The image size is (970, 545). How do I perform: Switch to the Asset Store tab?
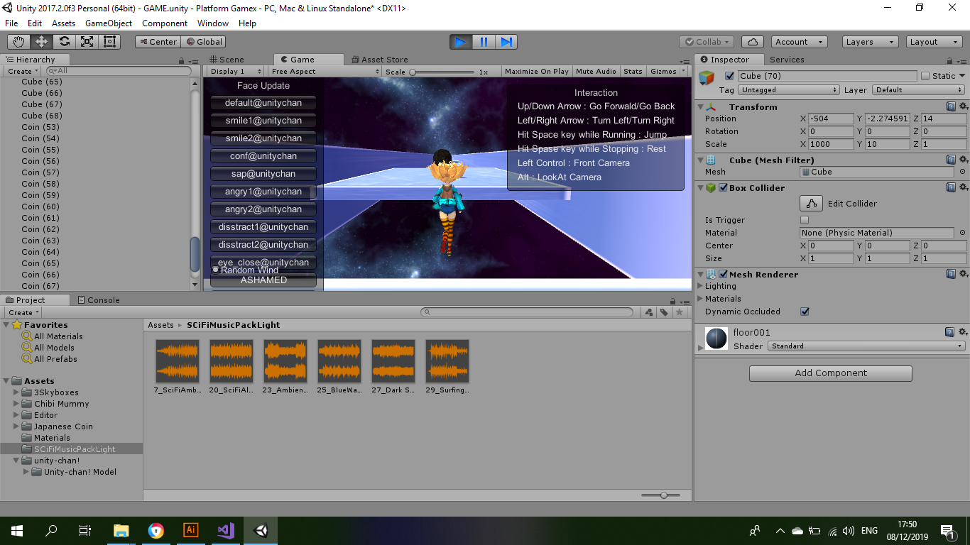pos(378,60)
